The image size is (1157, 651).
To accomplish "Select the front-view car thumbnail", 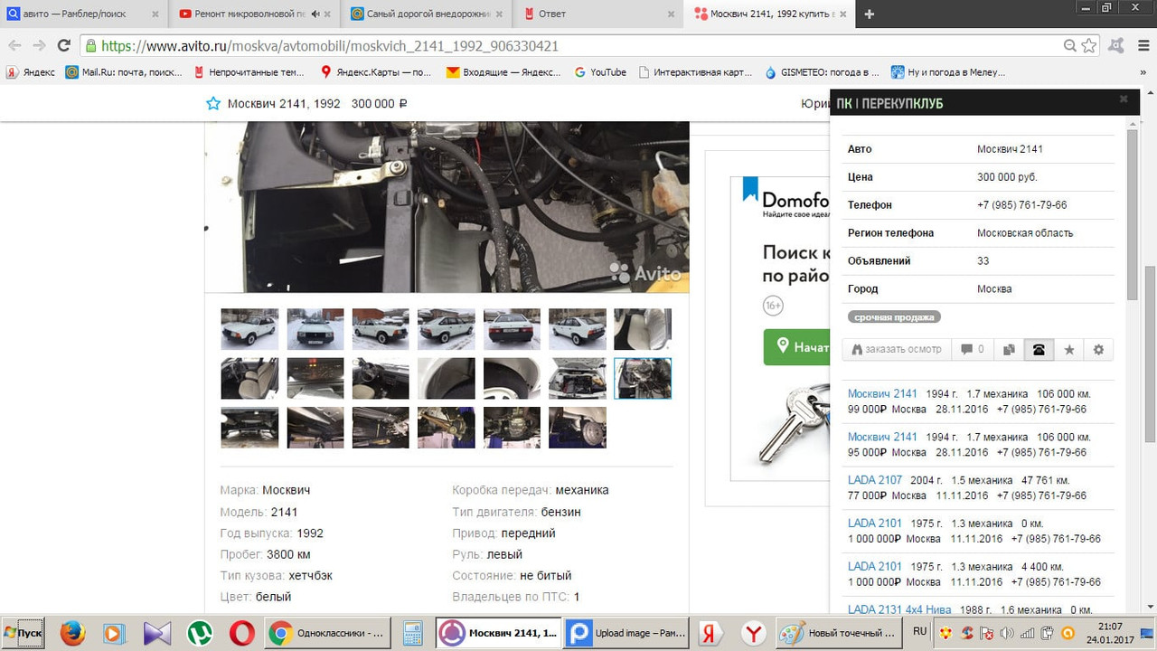I will pos(315,329).
